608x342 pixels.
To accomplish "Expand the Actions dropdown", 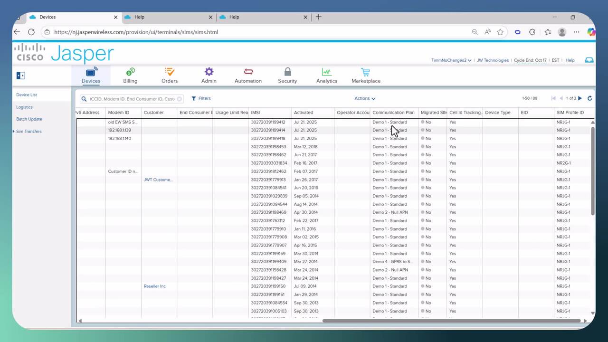I will pyautogui.click(x=365, y=98).
